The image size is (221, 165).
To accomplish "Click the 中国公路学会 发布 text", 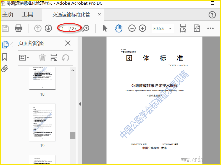I will pos(154,148).
